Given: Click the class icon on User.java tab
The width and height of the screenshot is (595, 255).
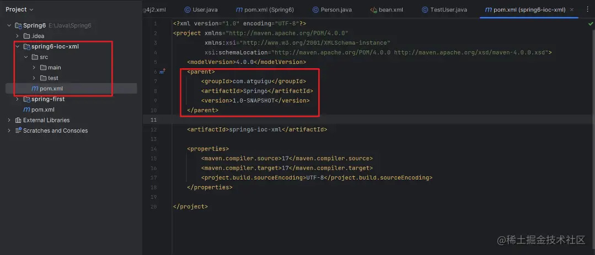Looking at the screenshot, I should point(187,9).
